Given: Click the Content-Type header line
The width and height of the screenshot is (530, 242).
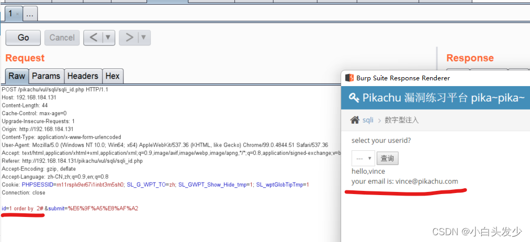Looking at the screenshot, I should point(62,137).
